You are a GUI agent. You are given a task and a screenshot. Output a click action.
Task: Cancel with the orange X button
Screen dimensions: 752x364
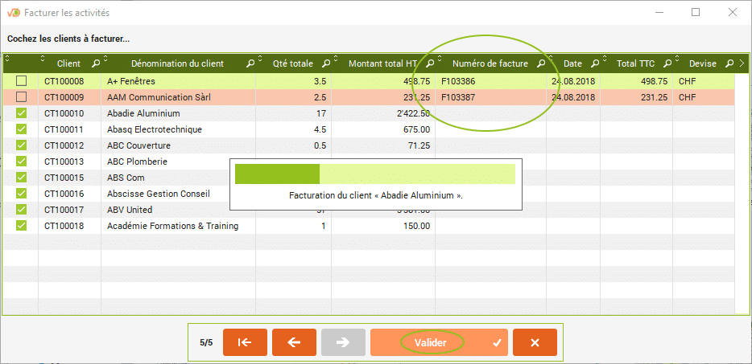pyautogui.click(x=535, y=342)
